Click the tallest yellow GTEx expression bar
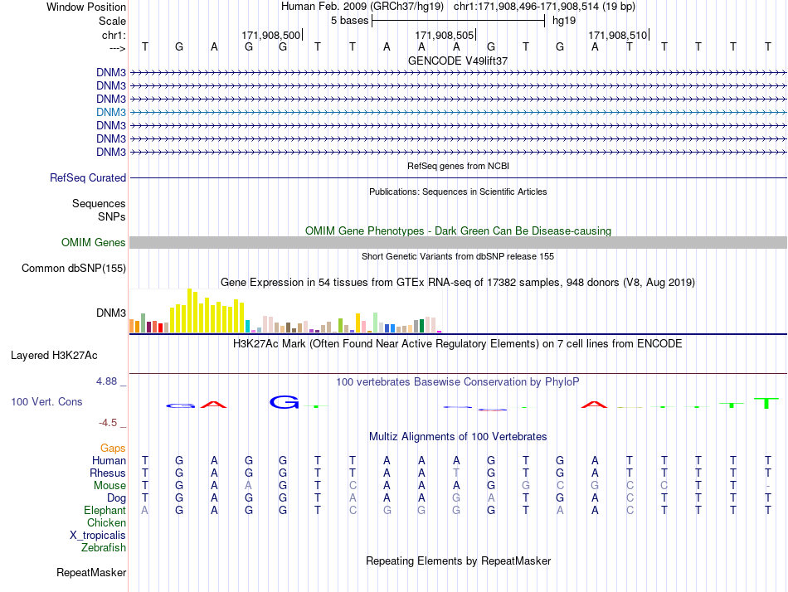Screen dimensions: 788x592 [x=190, y=311]
